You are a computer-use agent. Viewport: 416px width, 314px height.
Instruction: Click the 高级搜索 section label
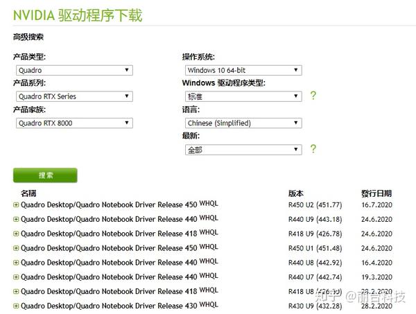click(28, 37)
